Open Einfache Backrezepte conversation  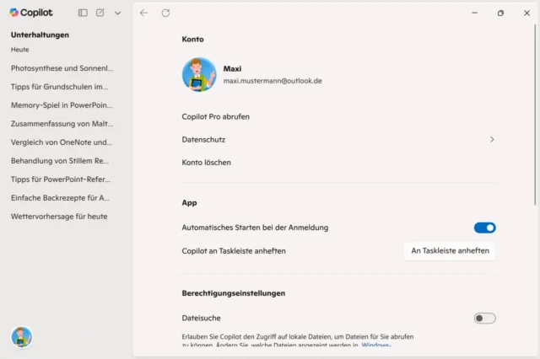click(60, 197)
